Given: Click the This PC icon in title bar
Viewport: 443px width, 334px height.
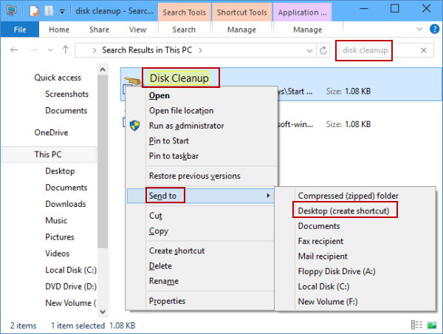Looking at the screenshot, I should tap(12, 10).
